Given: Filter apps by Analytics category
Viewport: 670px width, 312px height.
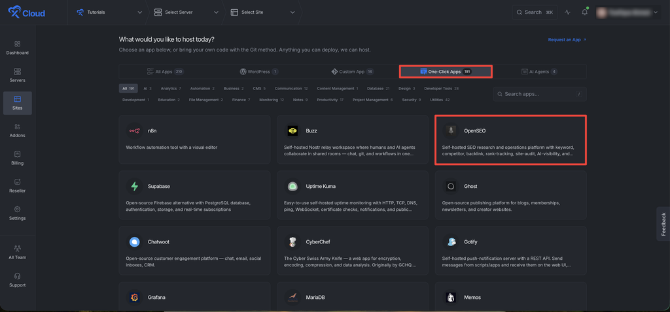Looking at the screenshot, I should click(x=171, y=89).
